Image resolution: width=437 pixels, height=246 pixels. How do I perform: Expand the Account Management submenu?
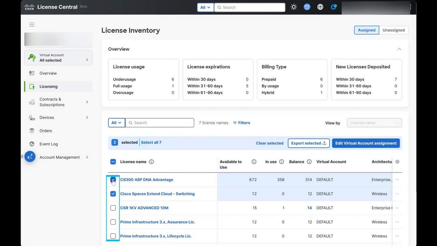[87, 157]
